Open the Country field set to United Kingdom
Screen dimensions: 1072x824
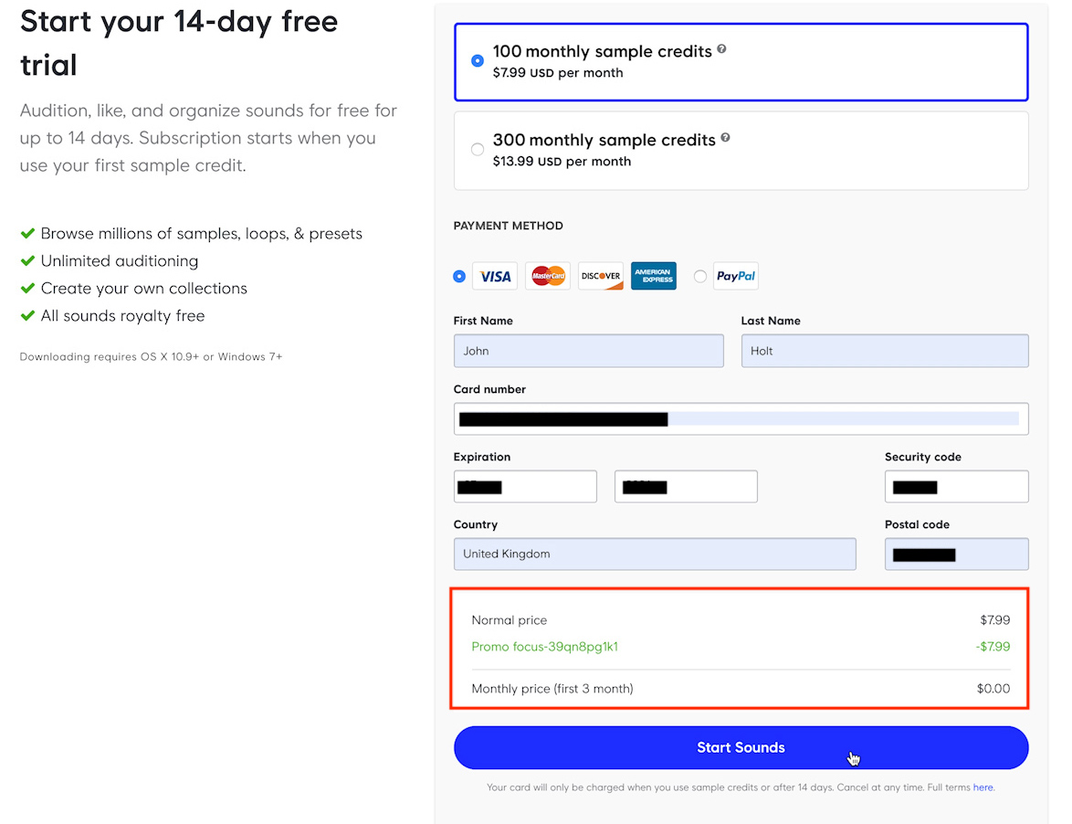pyautogui.click(x=655, y=554)
